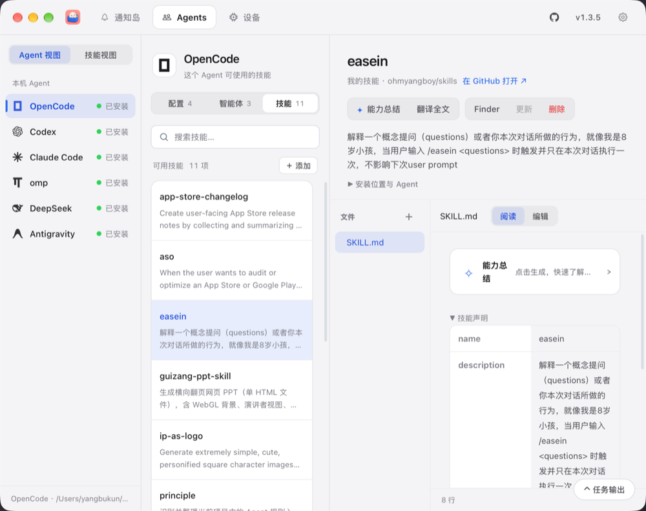Click the plus icon to add a file

pyautogui.click(x=409, y=217)
